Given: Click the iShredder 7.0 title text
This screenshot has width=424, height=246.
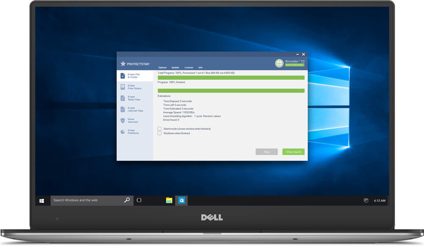Looking at the screenshot, I should (294, 61).
